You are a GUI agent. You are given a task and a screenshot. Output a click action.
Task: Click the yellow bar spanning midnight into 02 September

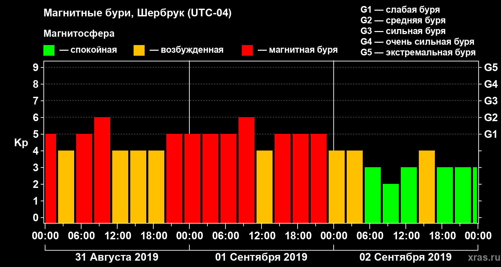(337, 187)
